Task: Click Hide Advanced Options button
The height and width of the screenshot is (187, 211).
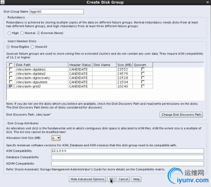Action: click(x=87, y=179)
